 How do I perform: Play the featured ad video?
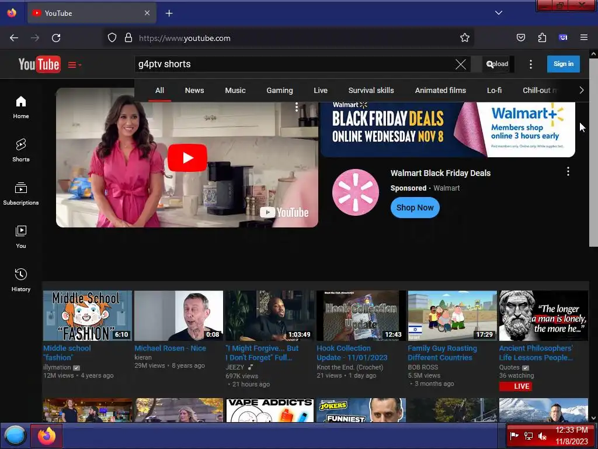(187, 158)
